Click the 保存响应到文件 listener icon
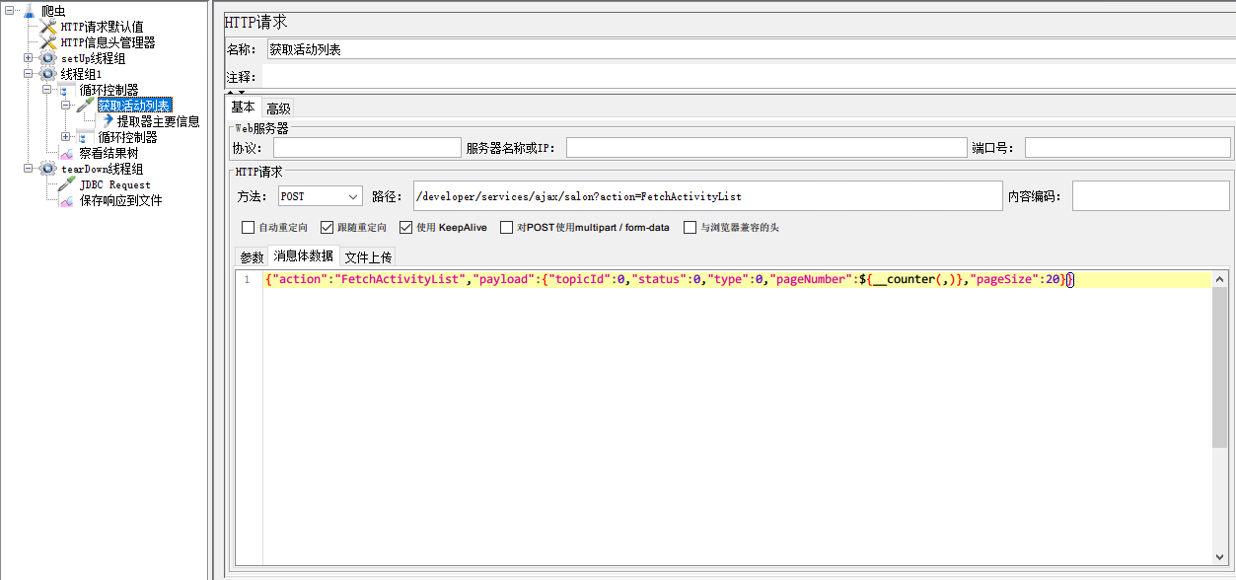 66,200
